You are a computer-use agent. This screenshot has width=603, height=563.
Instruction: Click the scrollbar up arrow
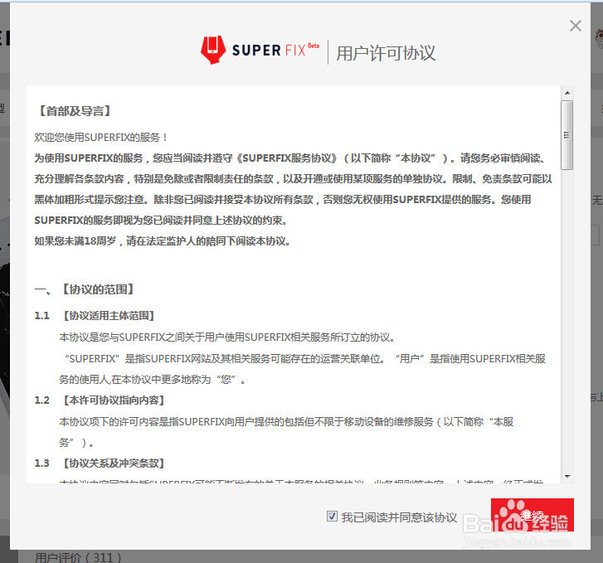[567, 93]
